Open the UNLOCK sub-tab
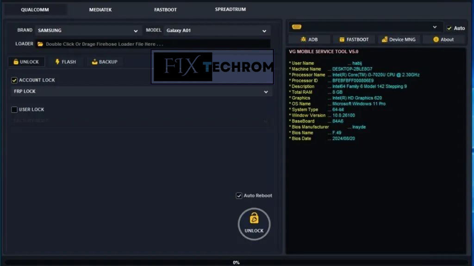The width and height of the screenshot is (474, 266). click(x=26, y=62)
